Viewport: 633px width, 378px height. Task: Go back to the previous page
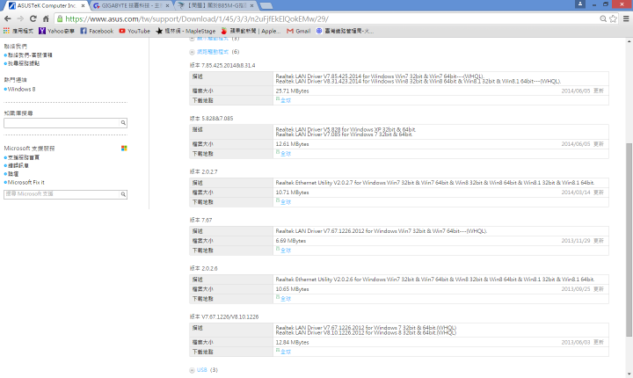[x=7, y=18]
